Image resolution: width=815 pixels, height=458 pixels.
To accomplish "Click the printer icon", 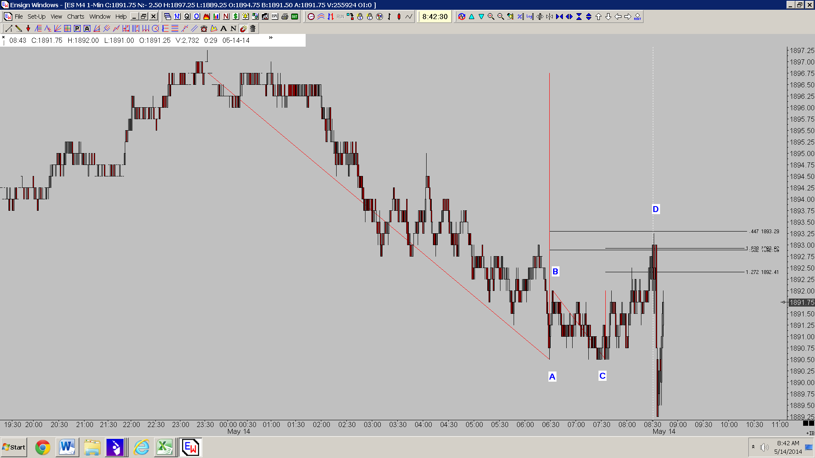I will (284, 17).
